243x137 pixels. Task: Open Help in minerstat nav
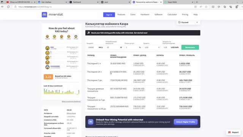click(x=196, y=14)
